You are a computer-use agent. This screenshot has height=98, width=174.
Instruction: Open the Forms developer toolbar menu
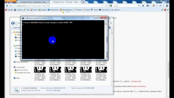34,10
